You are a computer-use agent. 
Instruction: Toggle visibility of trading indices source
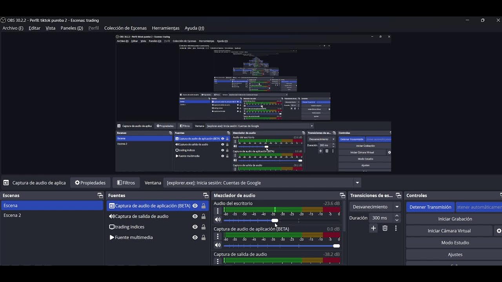pyautogui.click(x=195, y=227)
